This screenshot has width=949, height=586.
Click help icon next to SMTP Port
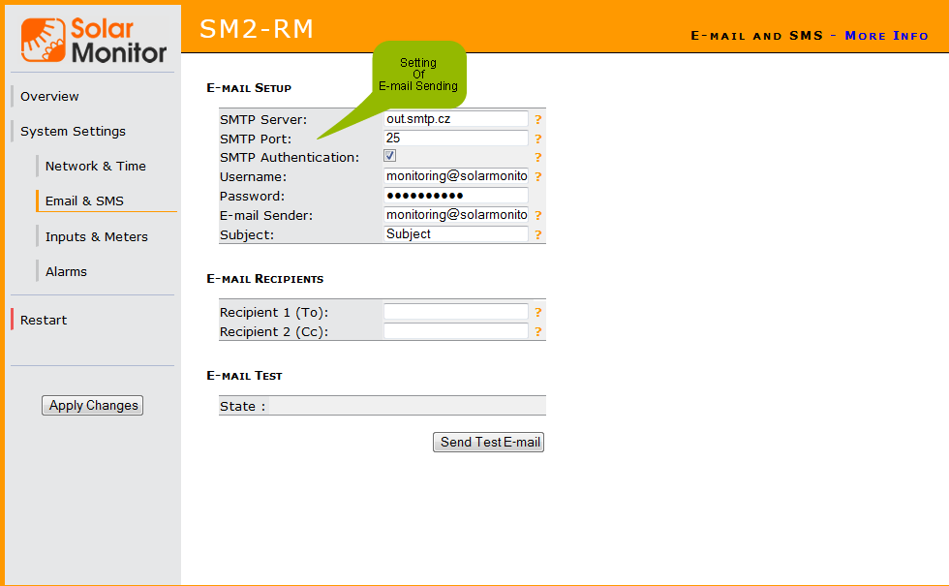tap(537, 139)
